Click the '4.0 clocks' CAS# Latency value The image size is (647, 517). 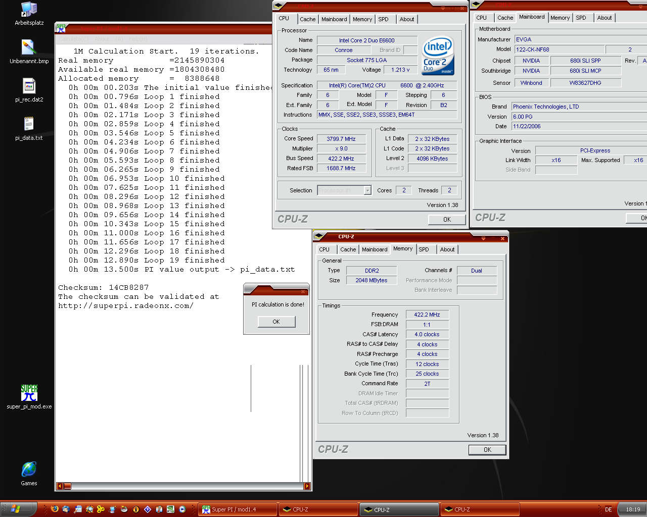pyautogui.click(x=427, y=334)
